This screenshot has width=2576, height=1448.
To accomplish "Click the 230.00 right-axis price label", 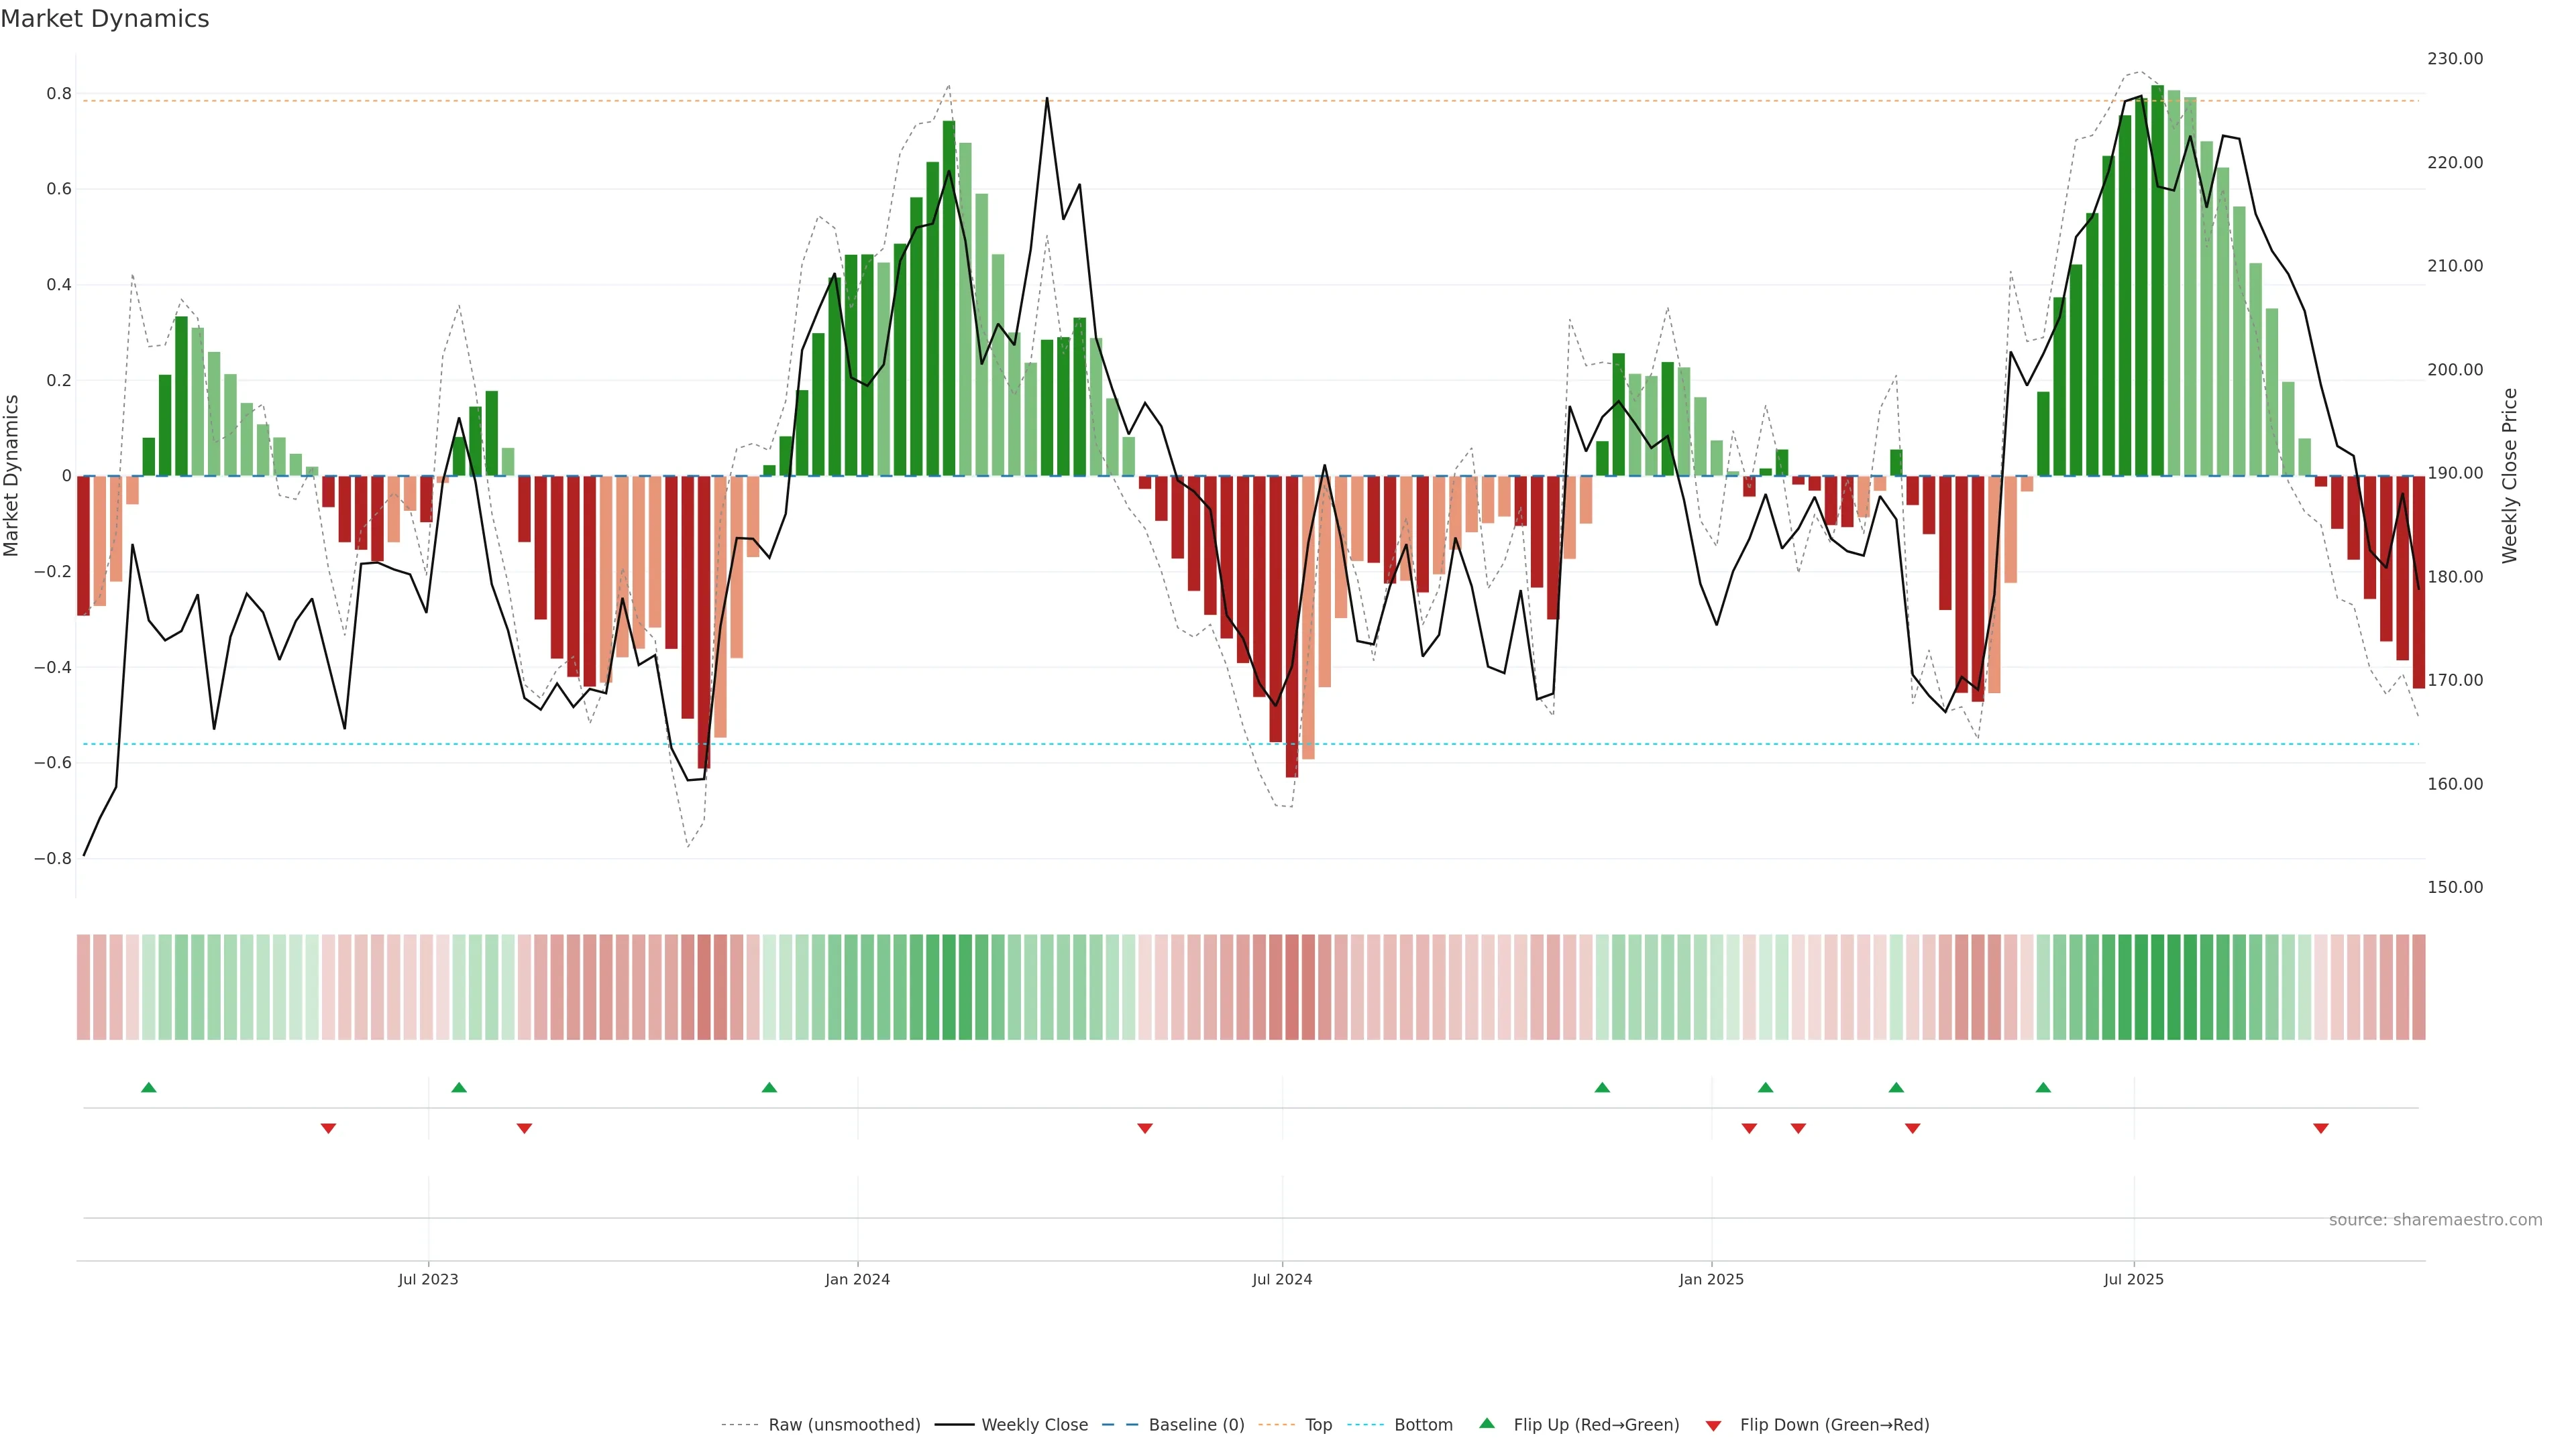I will point(2454,59).
